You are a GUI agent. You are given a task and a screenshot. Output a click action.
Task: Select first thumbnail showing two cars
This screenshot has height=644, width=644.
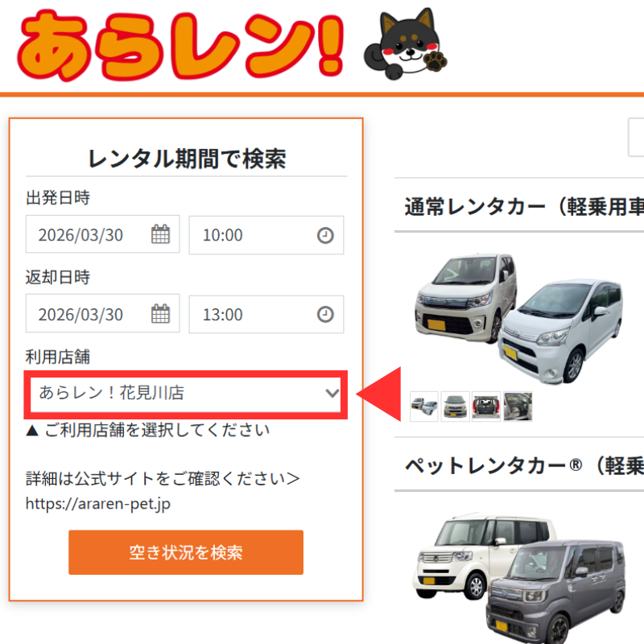424,407
